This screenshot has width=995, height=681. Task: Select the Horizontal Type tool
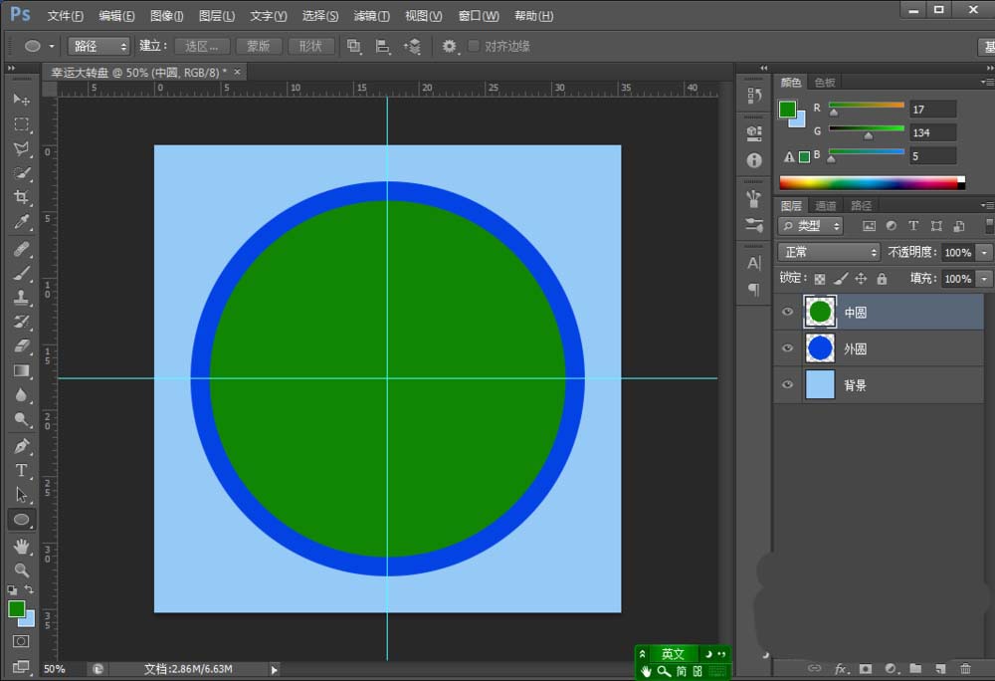[21, 470]
